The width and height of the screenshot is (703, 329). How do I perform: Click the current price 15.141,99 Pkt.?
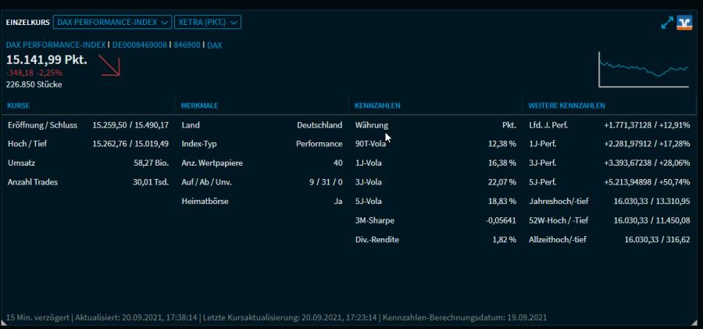point(47,59)
